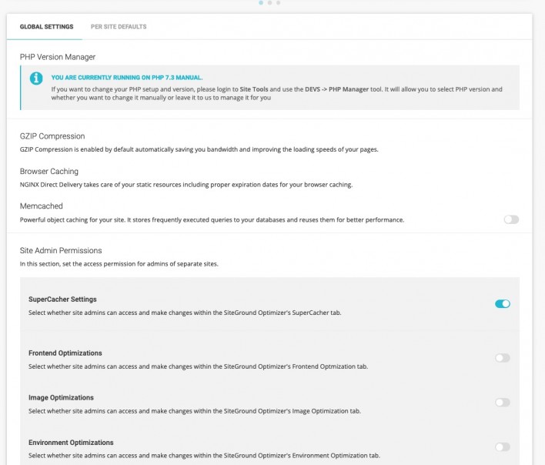
Task: Switch on Environment Optimizations toggle
Action: click(503, 447)
